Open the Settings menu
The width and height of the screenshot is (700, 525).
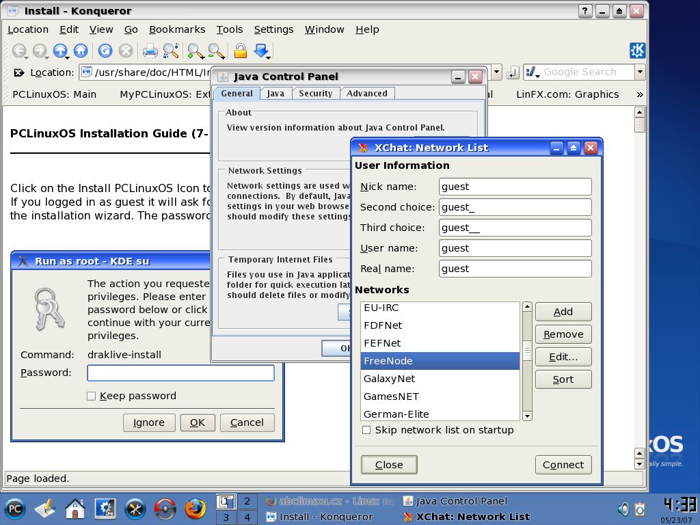(x=273, y=29)
